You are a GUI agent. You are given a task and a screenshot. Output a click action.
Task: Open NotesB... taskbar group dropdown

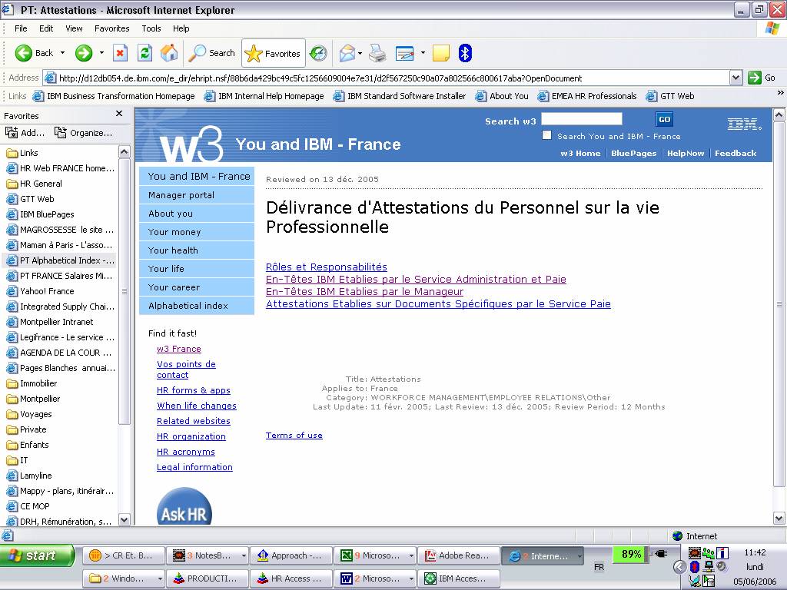(244, 556)
